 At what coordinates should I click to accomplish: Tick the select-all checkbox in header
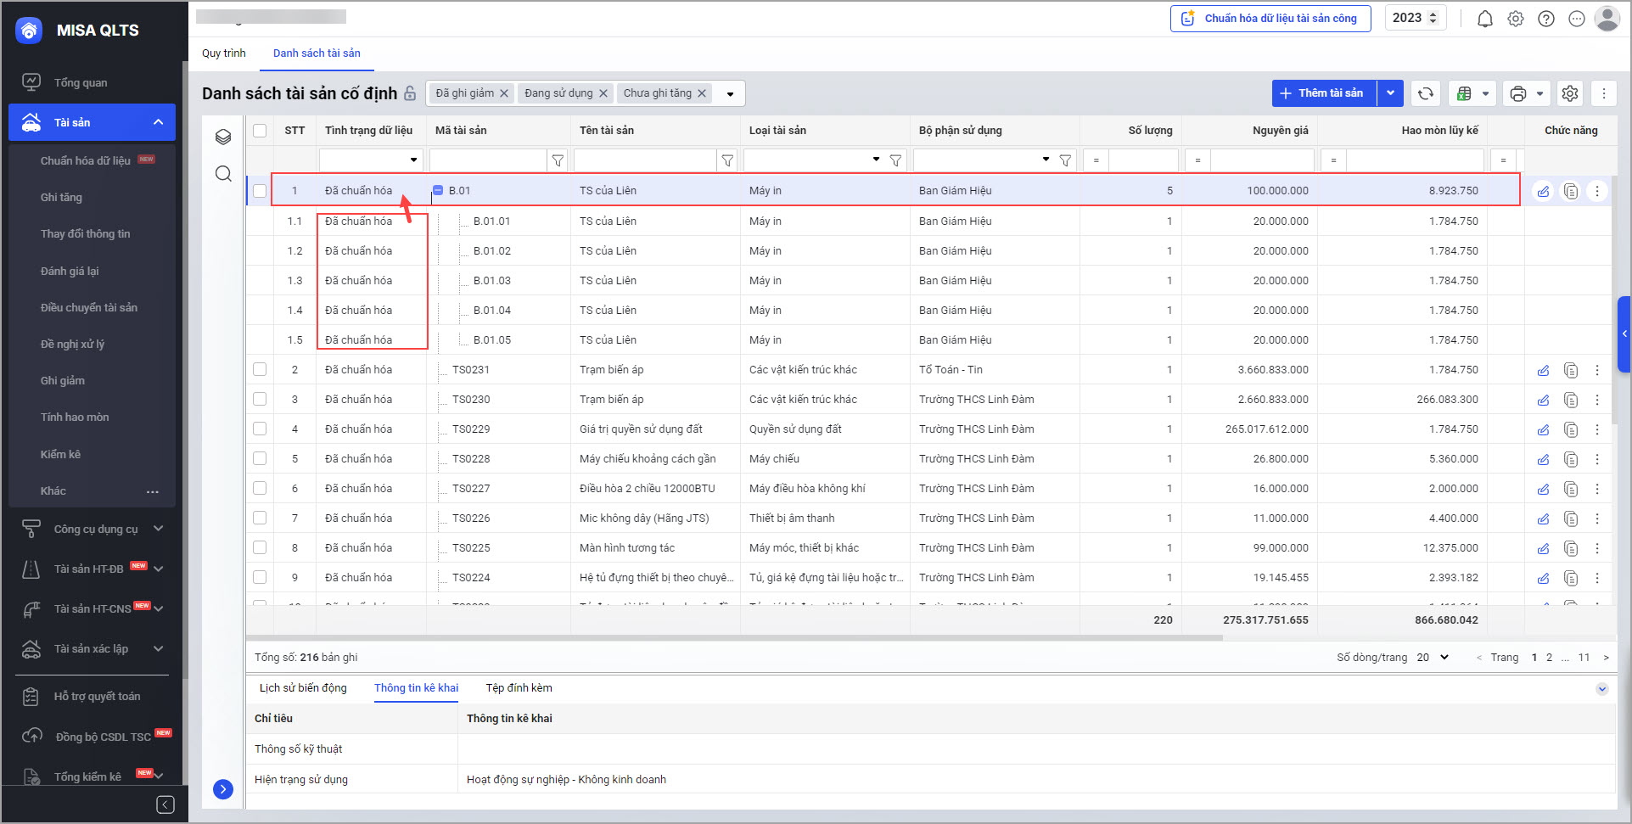[260, 131]
